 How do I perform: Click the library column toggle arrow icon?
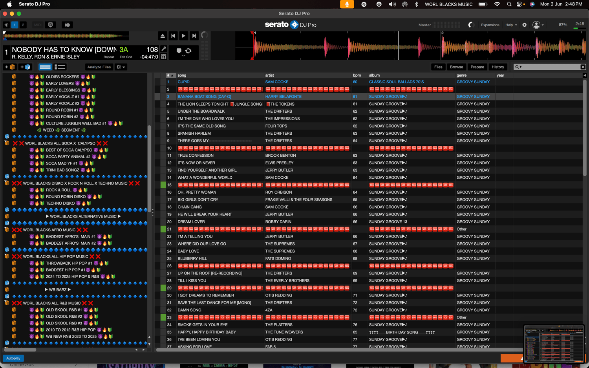point(585,75)
